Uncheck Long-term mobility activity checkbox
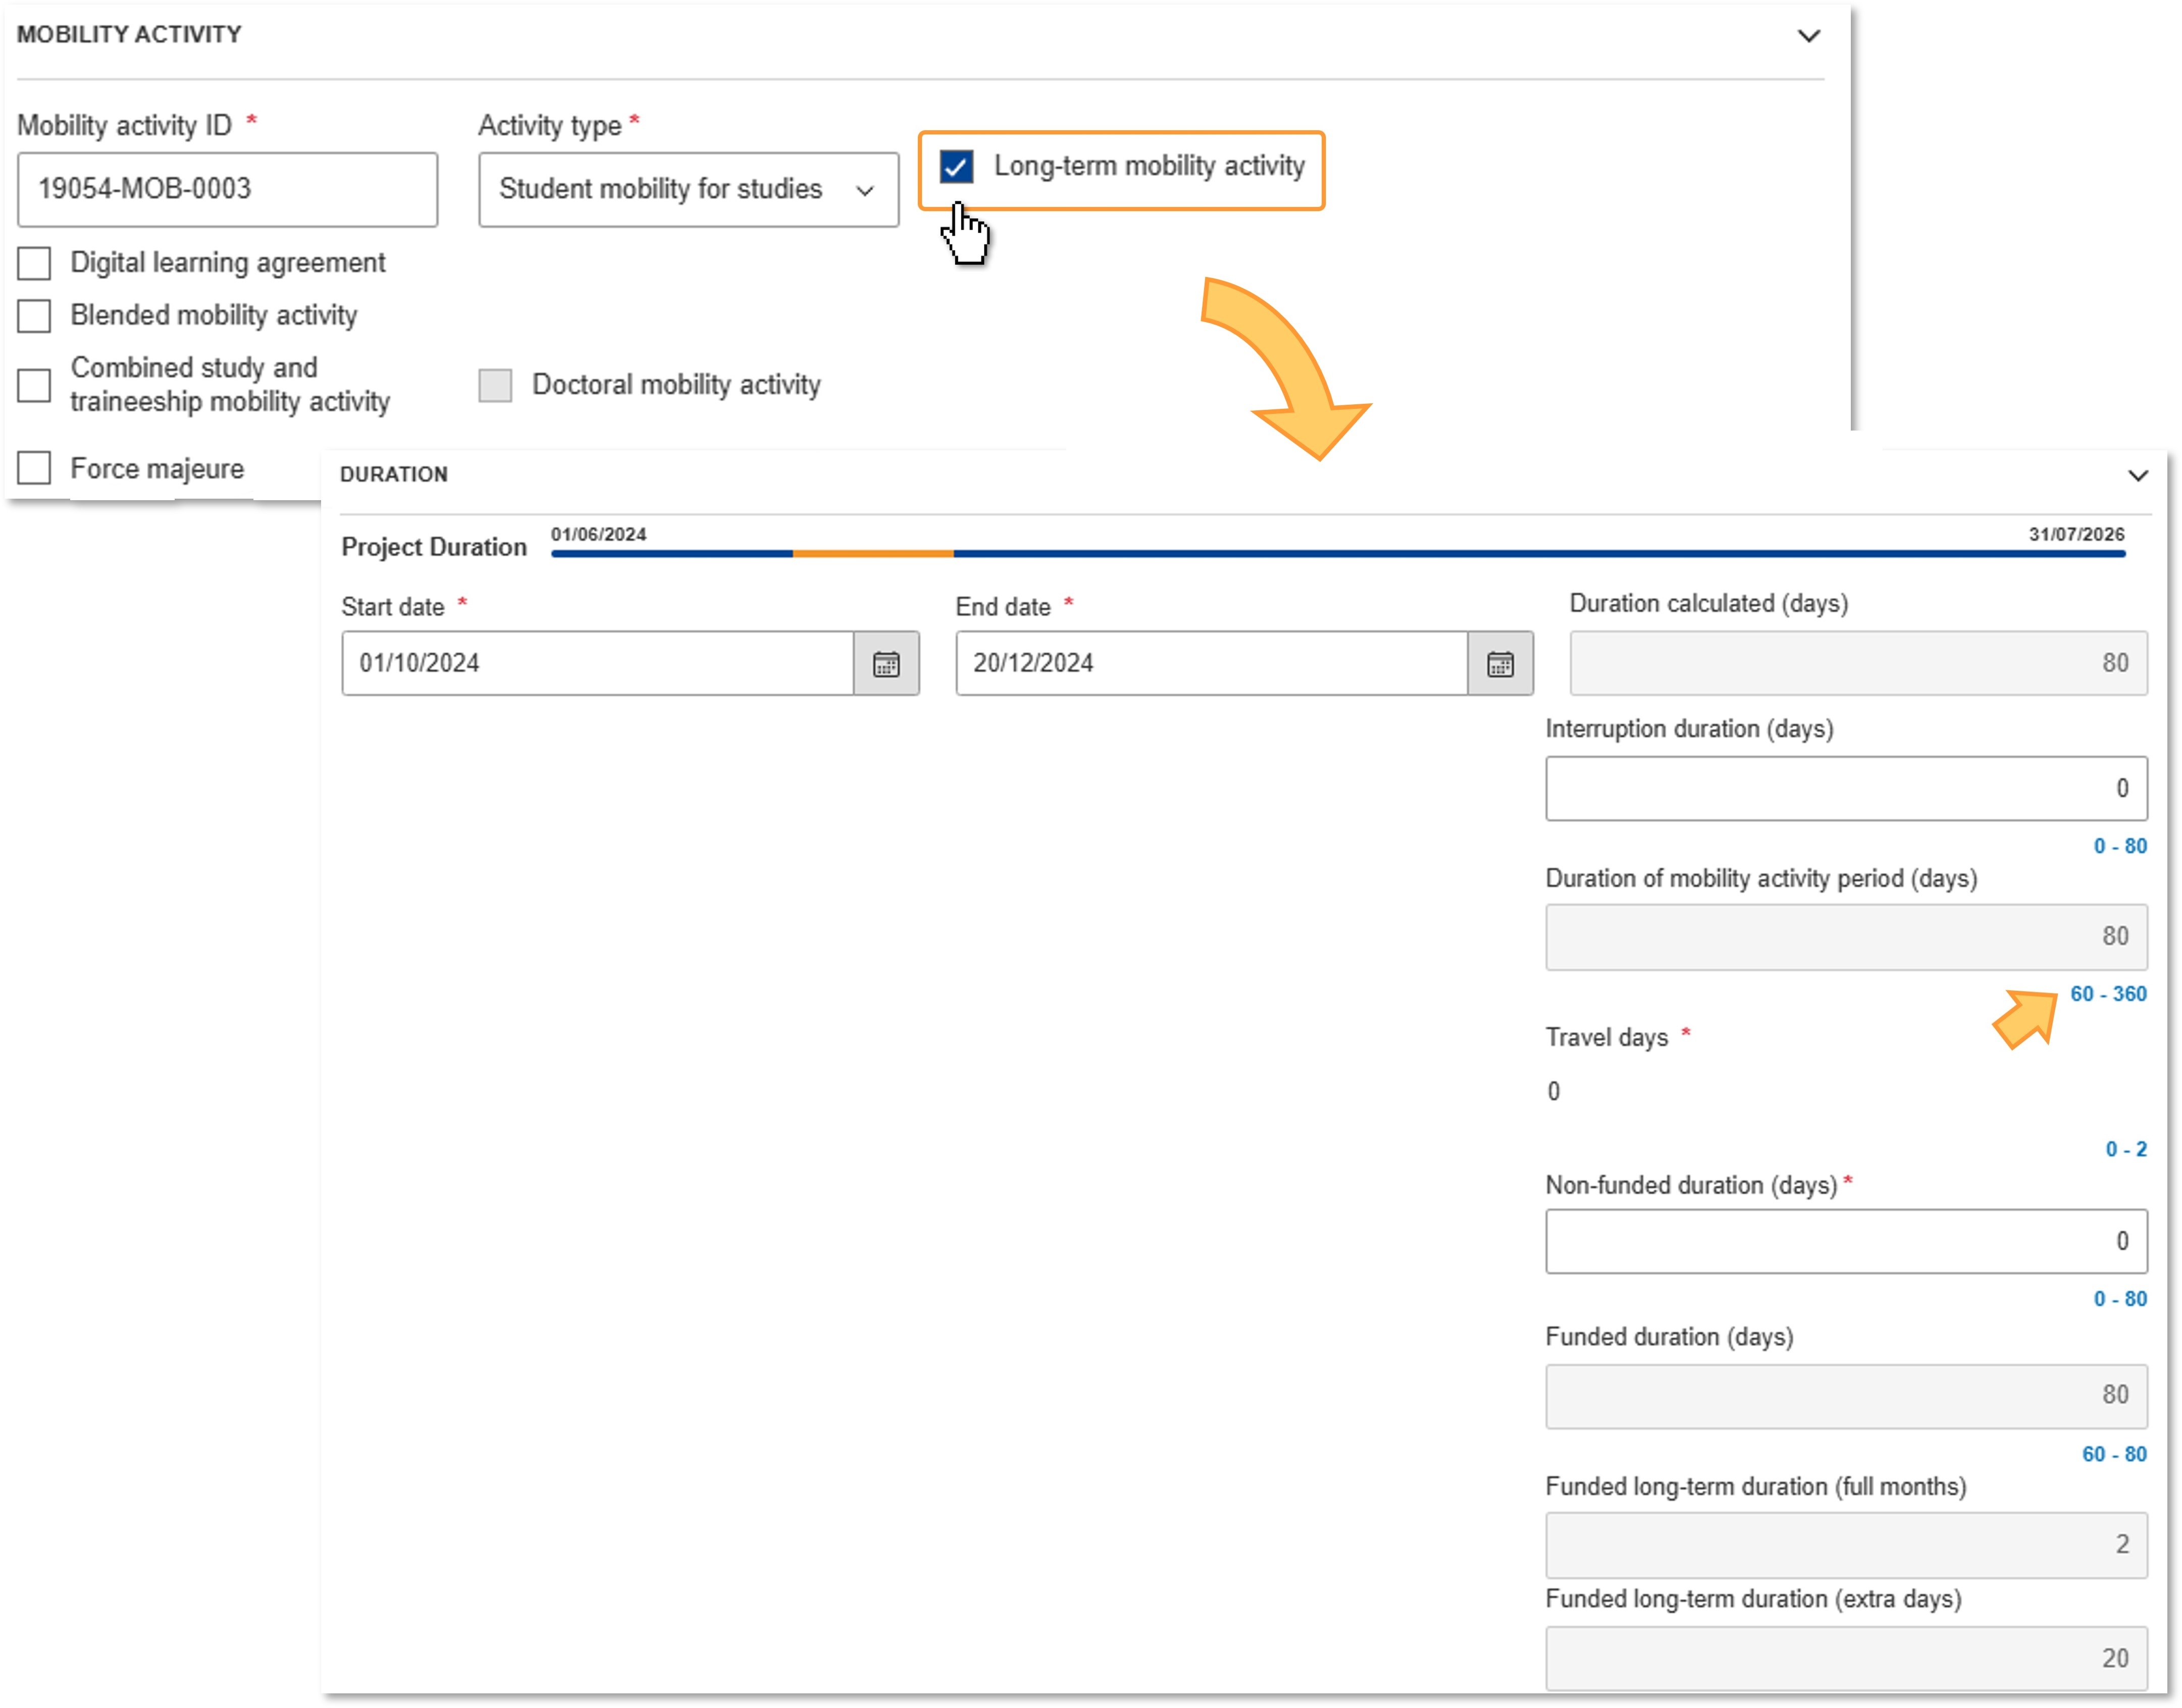This screenshot has height=1708, width=2182. click(x=957, y=167)
